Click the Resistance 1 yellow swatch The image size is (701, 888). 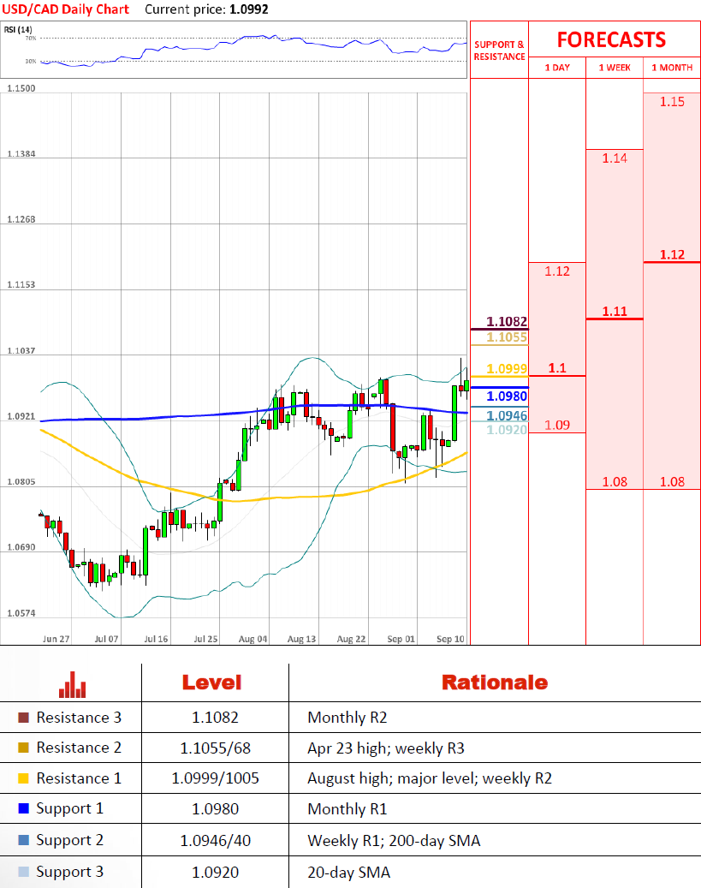click(23, 778)
